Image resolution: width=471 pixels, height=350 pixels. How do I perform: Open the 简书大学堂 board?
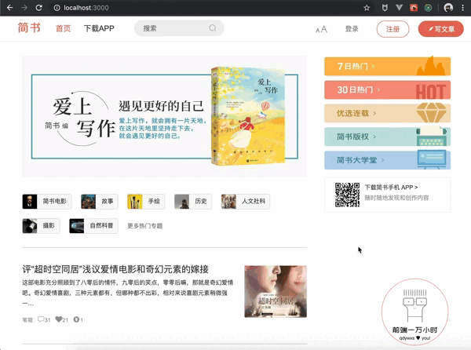click(x=388, y=160)
